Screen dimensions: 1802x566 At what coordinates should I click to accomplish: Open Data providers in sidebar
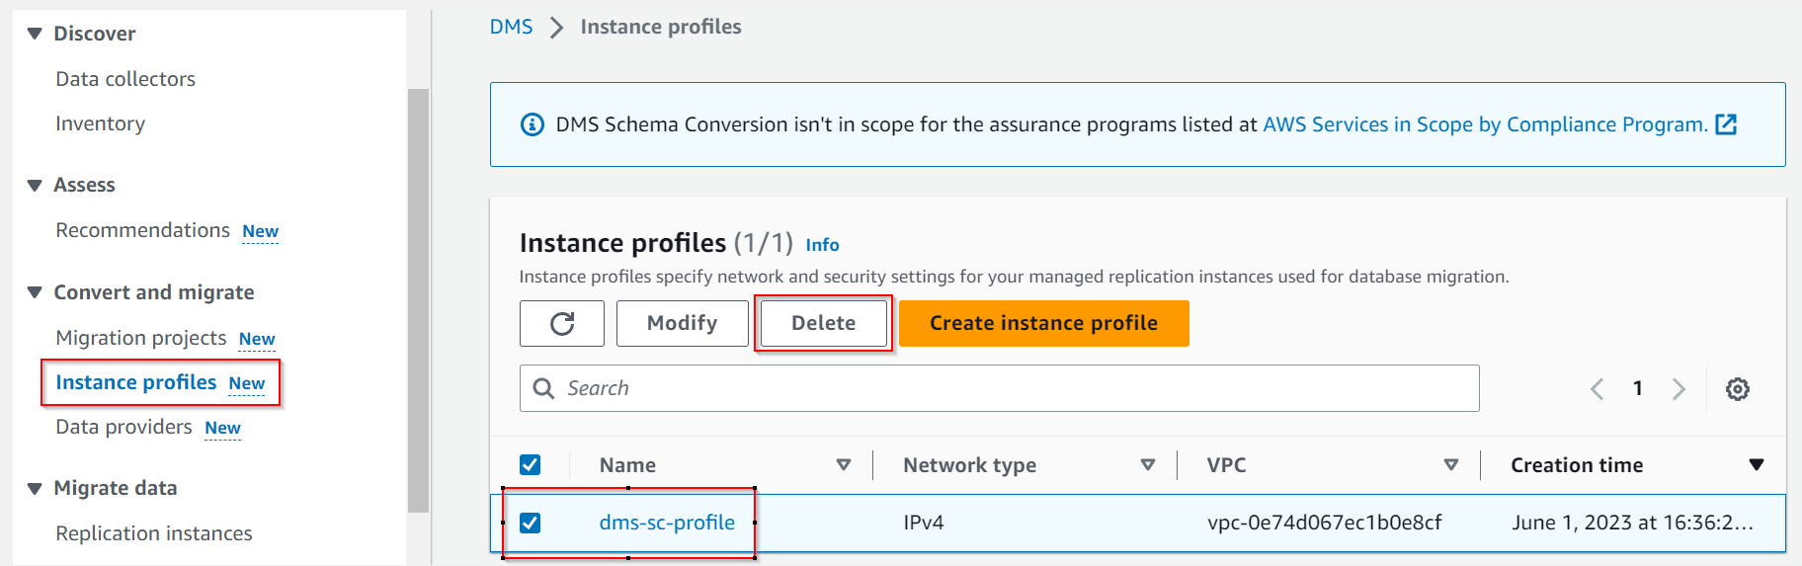pyautogui.click(x=123, y=427)
